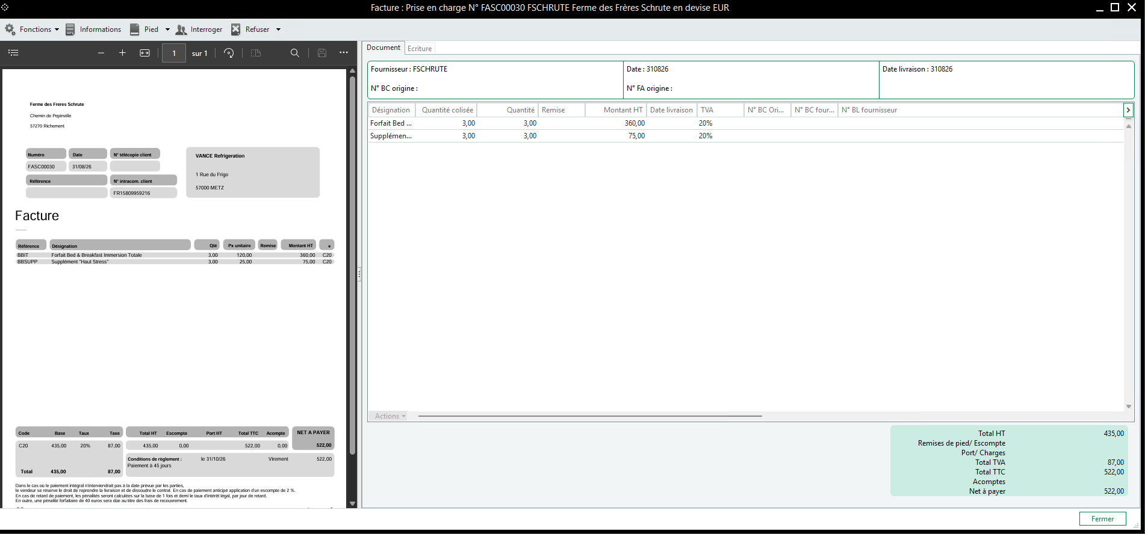Click the fit-to-width icon in PDF toolbar
This screenshot has height=534, width=1145.
[x=145, y=53]
